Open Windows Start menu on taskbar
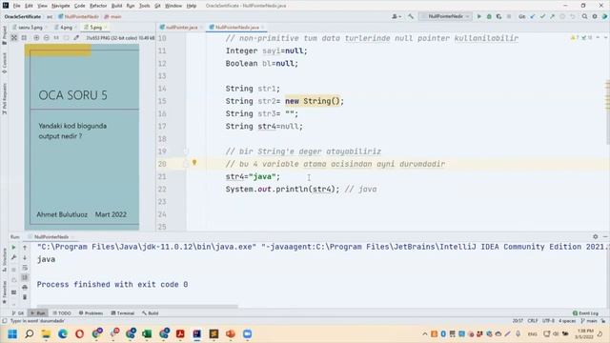This screenshot has width=610, height=343. 12,334
